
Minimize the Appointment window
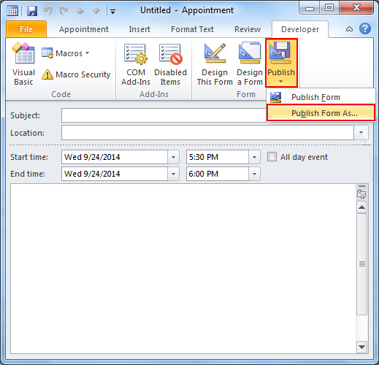[310, 8]
